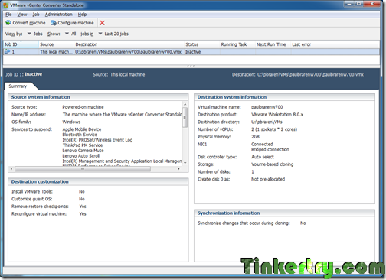Click 'Volume-based cloning' storage value
This screenshot has width=386, height=280.
click(x=273, y=164)
